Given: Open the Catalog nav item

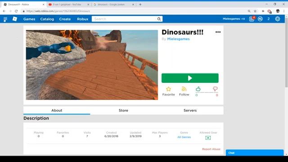Looking at the screenshot, I should (47, 19).
